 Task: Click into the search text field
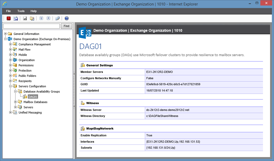point(31,26)
